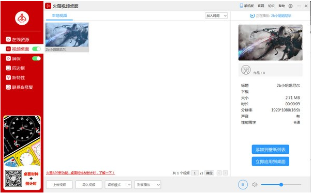Image resolution: width=312 pixels, height=193 pixels.
Task: Click the 立即应用到桌面 button
Action: [271, 162]
